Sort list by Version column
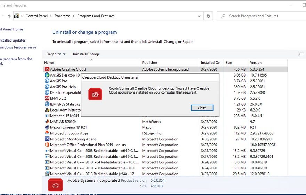Viewport: 306px width, 195px height. 268,63
